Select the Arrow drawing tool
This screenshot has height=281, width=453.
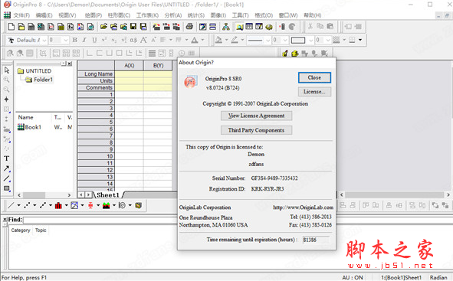(x=7, y=168)
